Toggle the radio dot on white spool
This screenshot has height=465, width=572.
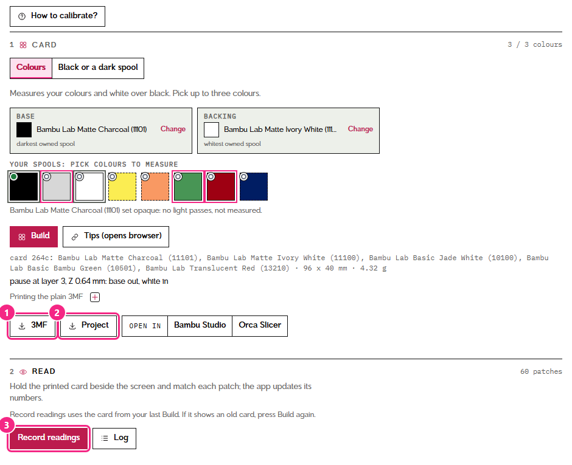pyautogui.click(x=80, y=177)
